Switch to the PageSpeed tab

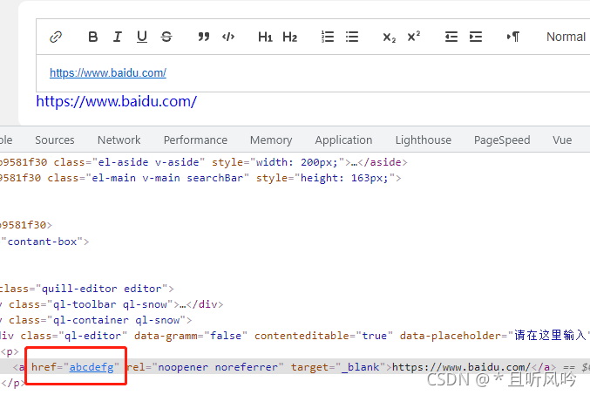502,140
